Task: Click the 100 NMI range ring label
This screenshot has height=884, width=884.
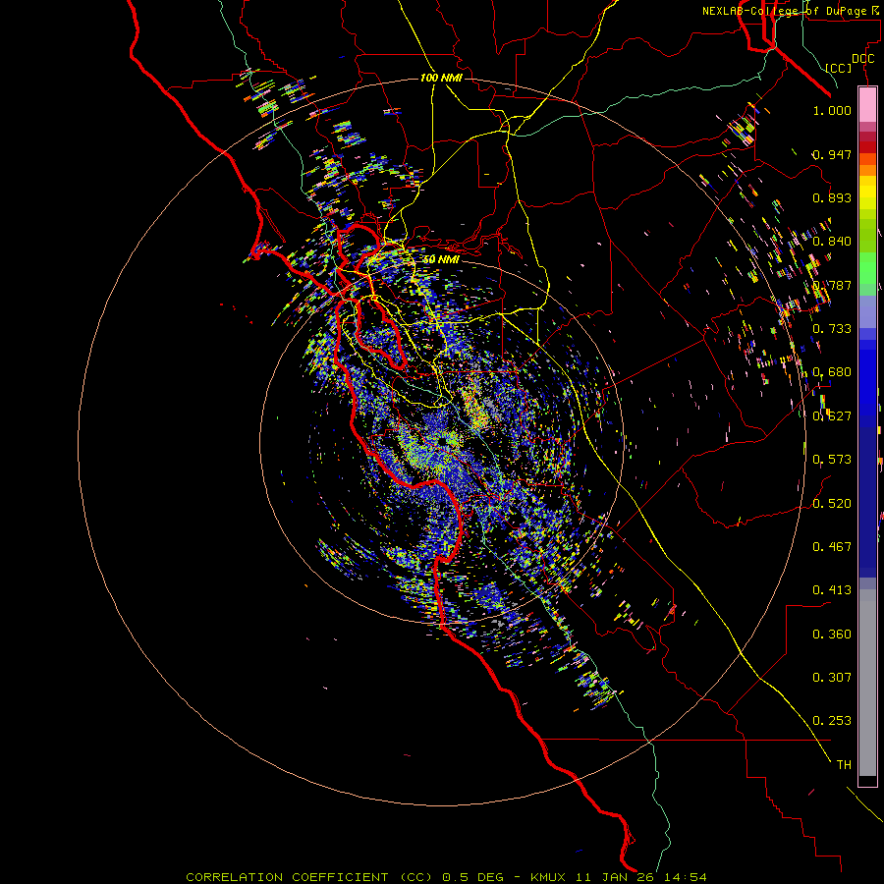Action: coord(441,78)
